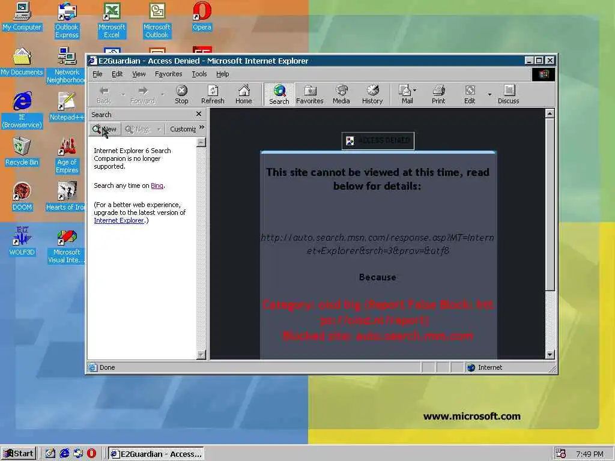Viewport: 615px width, 461px height.
Task: Open the Media pane
Action: (x=341, y=95)
